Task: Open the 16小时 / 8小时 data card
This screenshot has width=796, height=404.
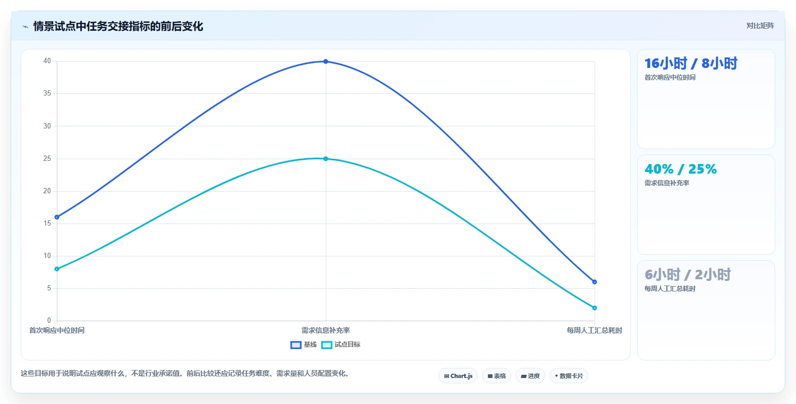Action: coord(706,99)
